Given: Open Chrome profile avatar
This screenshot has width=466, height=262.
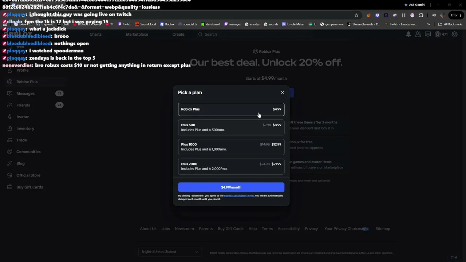Looking at the screenshot, I should point(443,15).
